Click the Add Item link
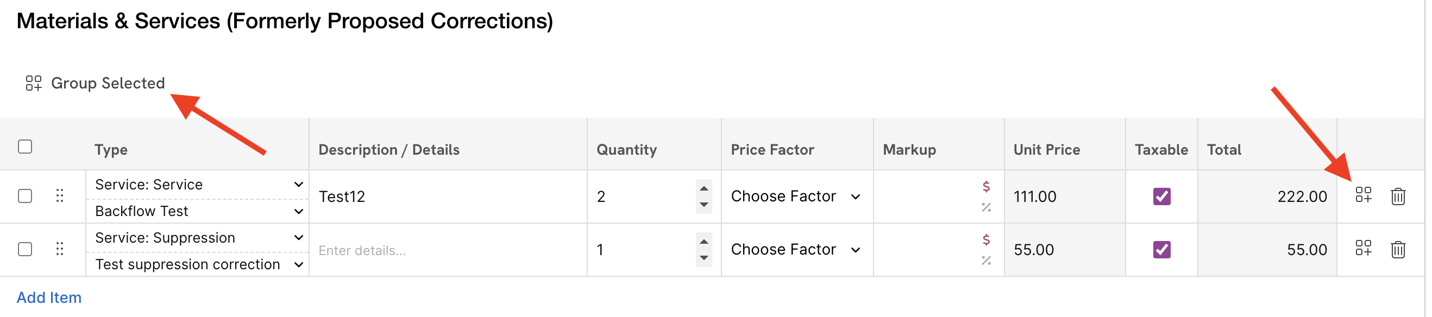 point(49,298)
